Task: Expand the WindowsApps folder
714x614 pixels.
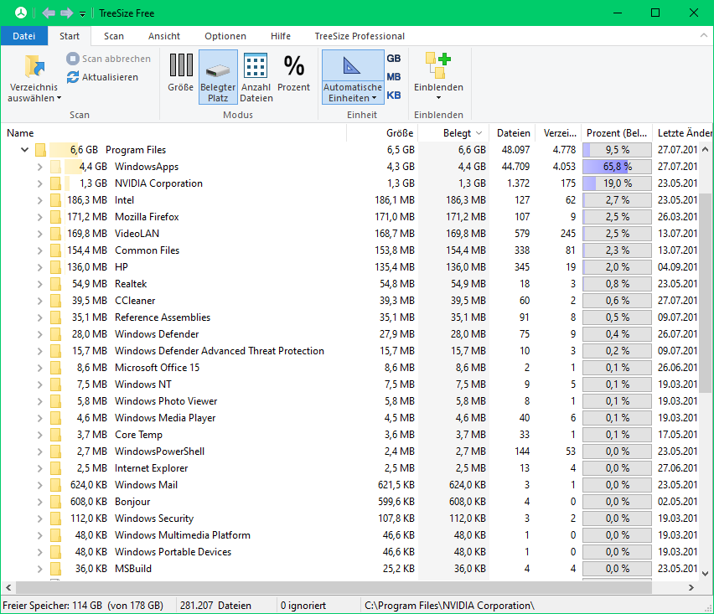Action: point(40,167)
